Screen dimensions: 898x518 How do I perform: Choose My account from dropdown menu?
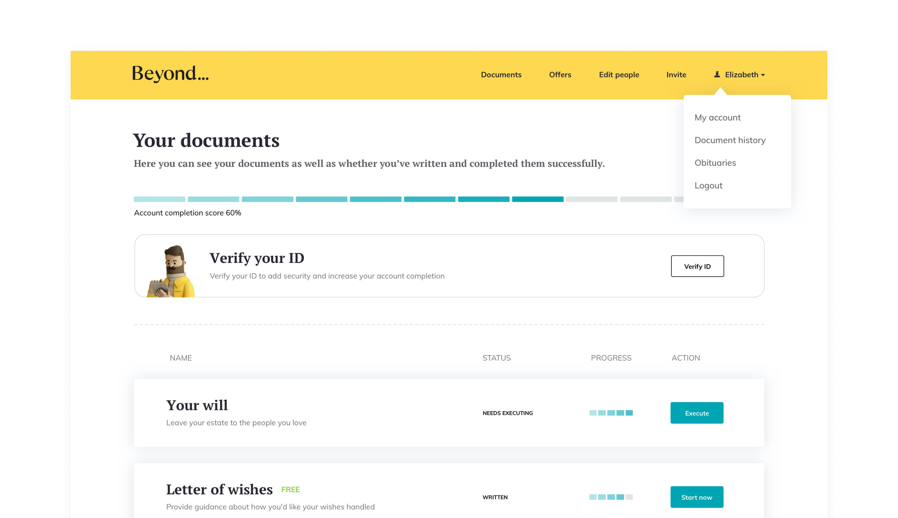pyautogui.click(x=717, y=118)
